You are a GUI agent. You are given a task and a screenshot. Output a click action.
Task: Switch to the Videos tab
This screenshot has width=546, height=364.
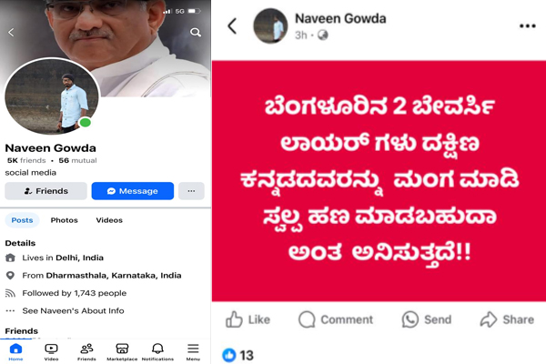pyautogui.click(x=109, y=220)
